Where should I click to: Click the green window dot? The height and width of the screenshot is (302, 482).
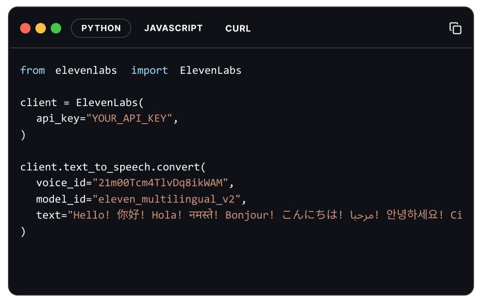(x=56, y=28)
